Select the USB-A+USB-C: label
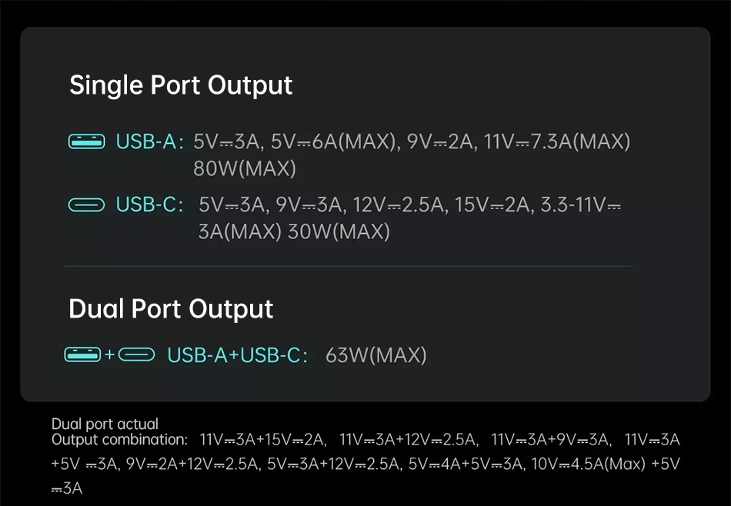Image resolution: width=731 pixels, height=506 pixels. pos(238,355)
